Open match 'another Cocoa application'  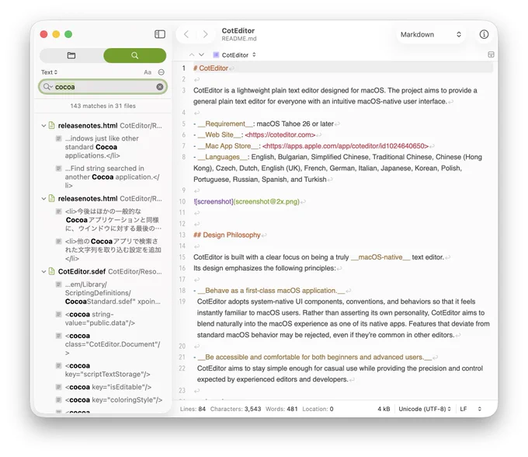pos(109,177)
